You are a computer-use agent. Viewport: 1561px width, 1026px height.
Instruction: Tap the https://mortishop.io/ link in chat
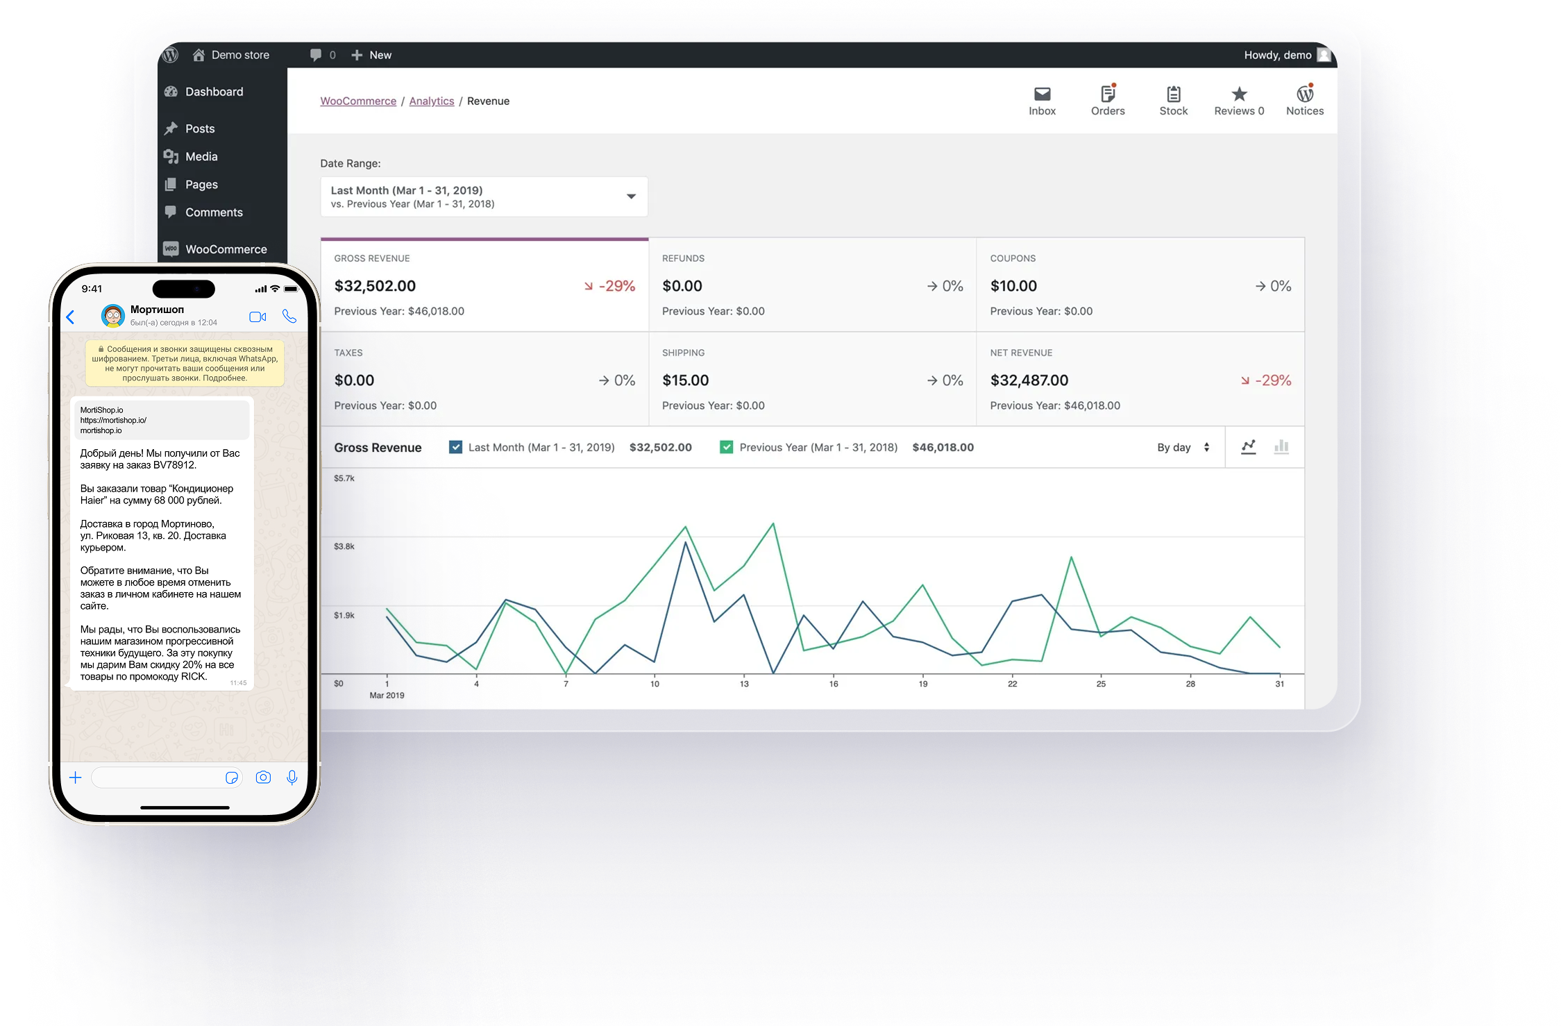click(x=113, y=420)
